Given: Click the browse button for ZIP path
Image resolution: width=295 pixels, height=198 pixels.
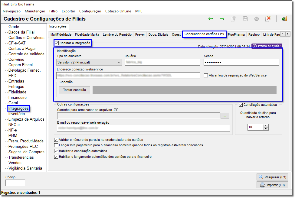Looking at the screenshot, I should pos(225,116).
